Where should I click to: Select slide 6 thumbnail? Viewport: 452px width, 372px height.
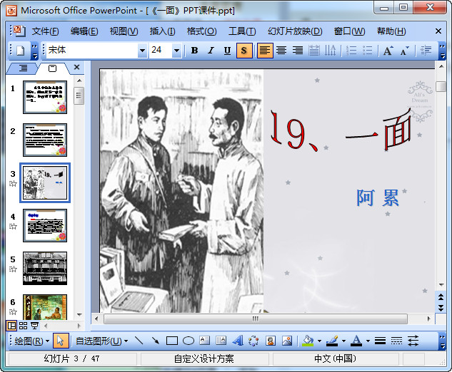point(45,307)
